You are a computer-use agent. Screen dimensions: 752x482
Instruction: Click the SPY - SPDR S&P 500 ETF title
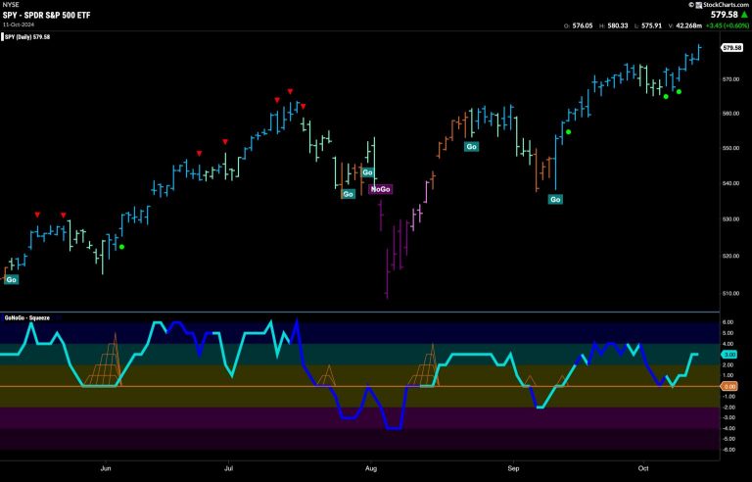pyautogui.click(x=46, y=15)
